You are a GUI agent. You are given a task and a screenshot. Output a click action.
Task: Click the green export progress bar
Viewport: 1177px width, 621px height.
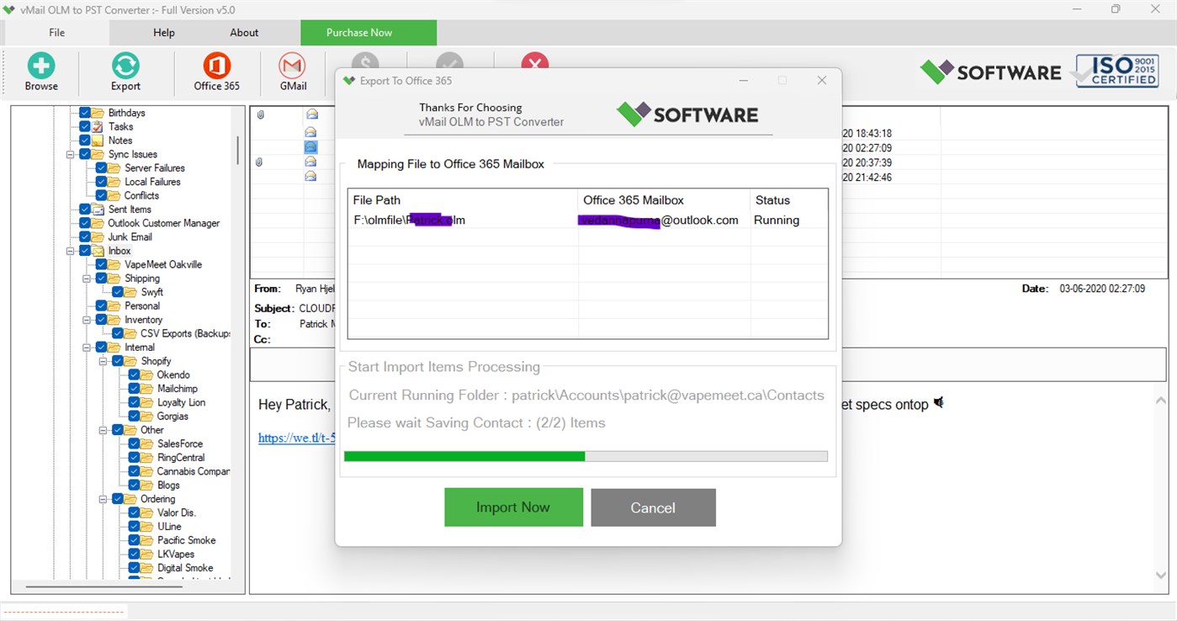pyautogui.click(x=464, y=455)
